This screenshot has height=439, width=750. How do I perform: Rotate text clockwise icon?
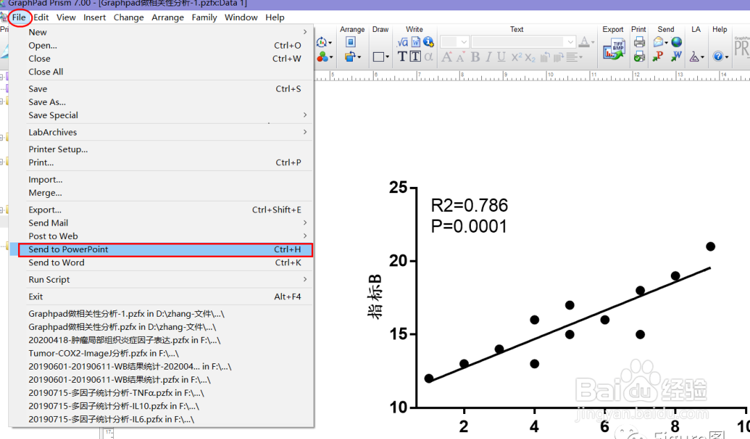pyautogui.click(x=558, y=58)
